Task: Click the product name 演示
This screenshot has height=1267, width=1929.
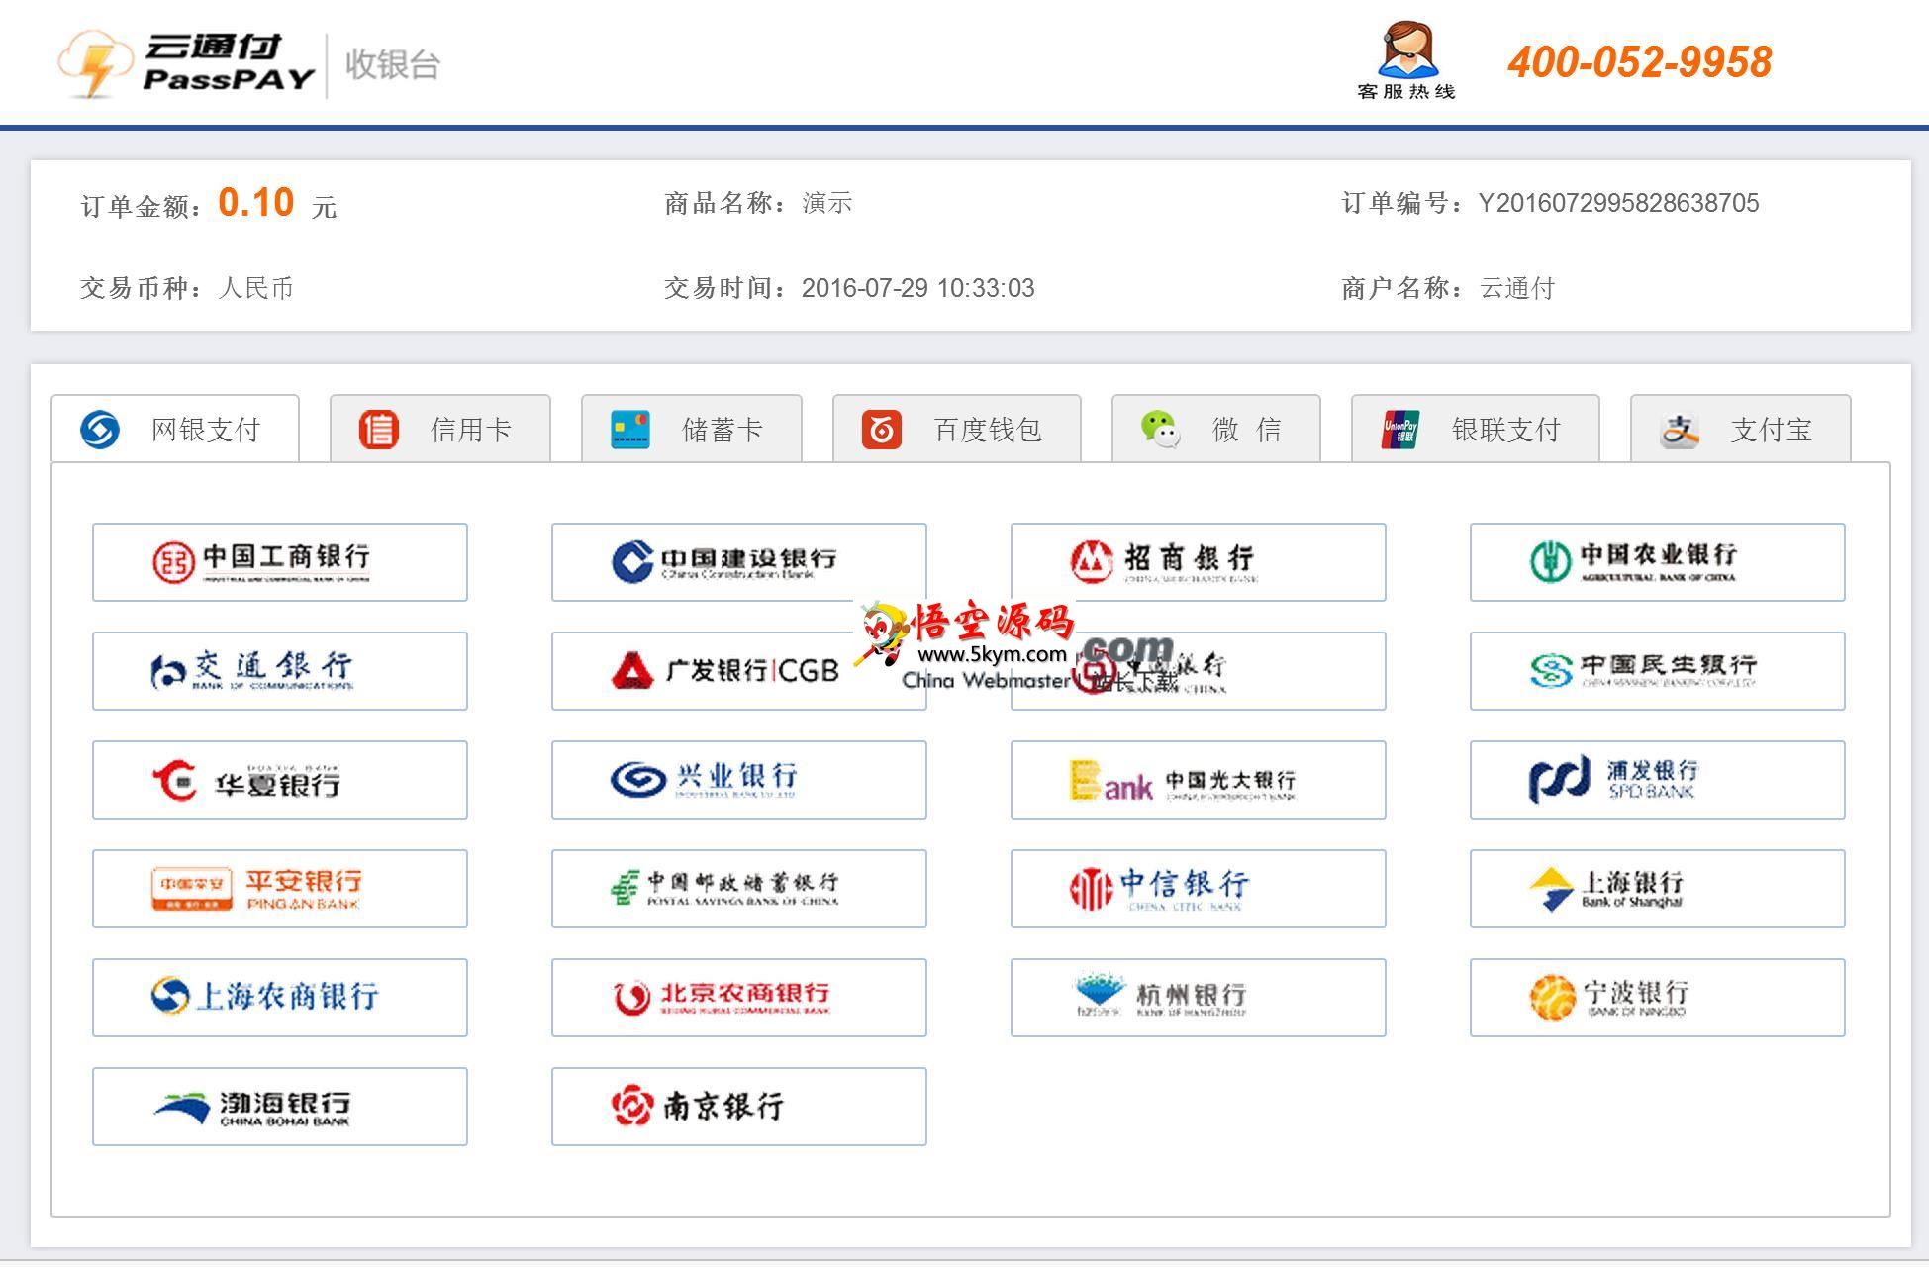Action: (826, 203)
